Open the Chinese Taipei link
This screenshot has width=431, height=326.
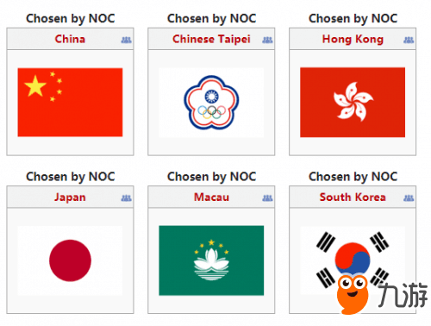(211, 40)
